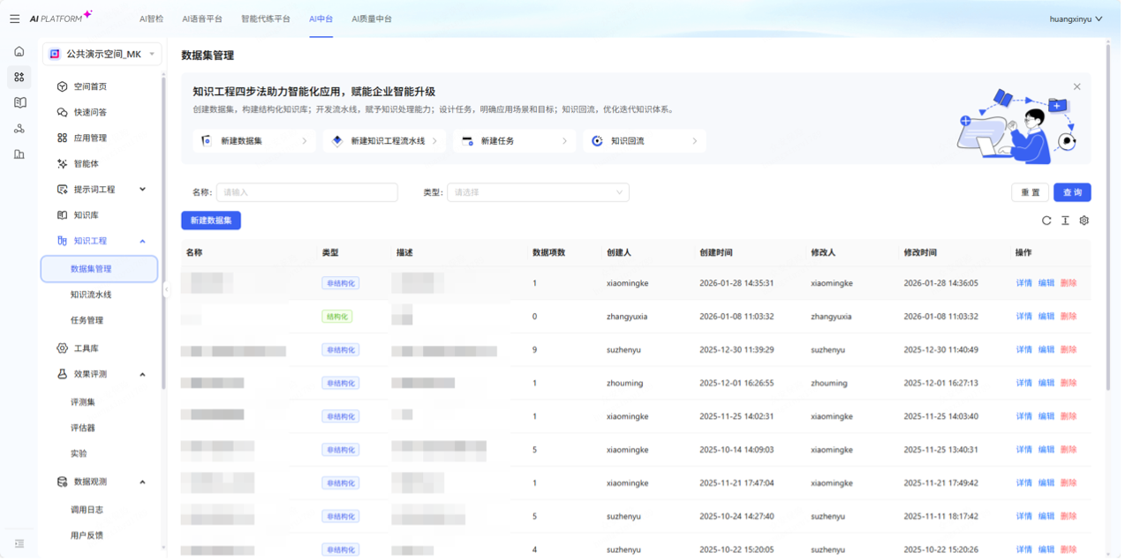Close the knowledge engineering banner

[1076, 86]
